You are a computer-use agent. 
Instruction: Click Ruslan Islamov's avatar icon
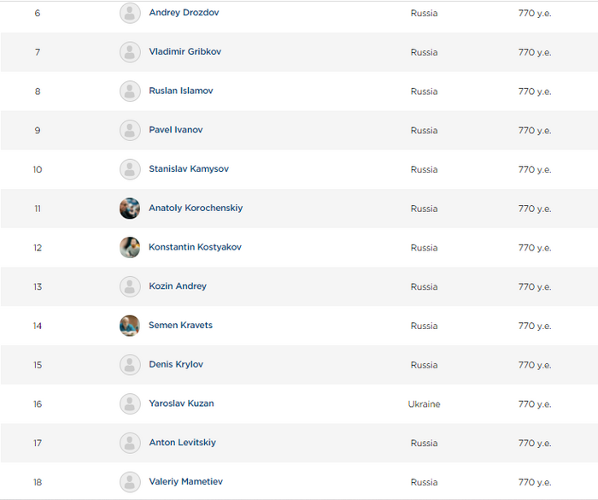[130, 91]
